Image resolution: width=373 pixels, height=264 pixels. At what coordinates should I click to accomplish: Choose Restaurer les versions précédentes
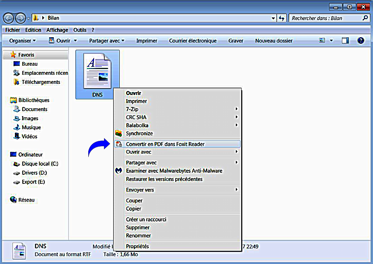pos(177,179)
